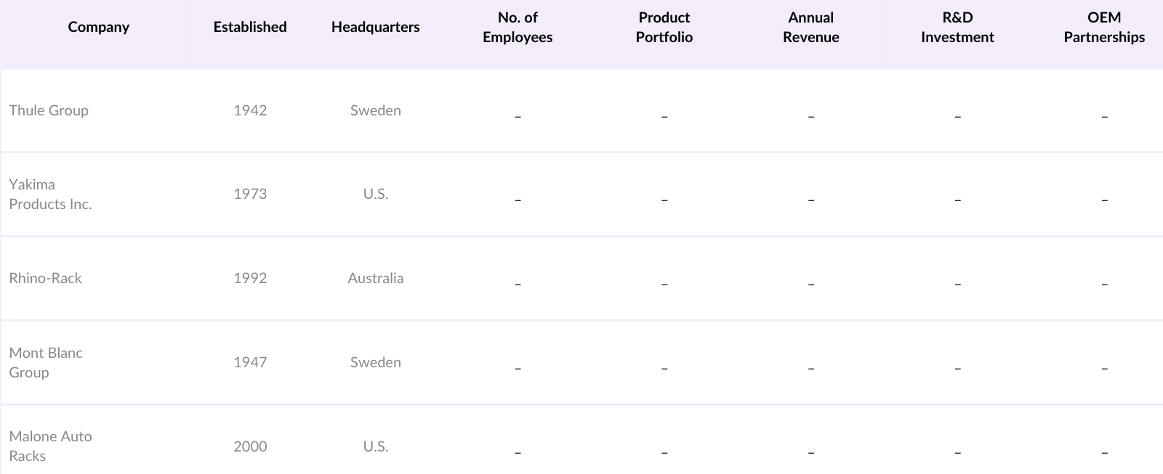This screenshot has height=474, width=1163.
Task: Select the OEM Partnerships column header
Action: tap(1103, 27)
